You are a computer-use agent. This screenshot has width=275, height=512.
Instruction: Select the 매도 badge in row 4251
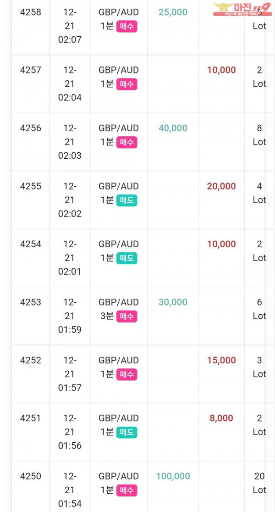(126, 432)
